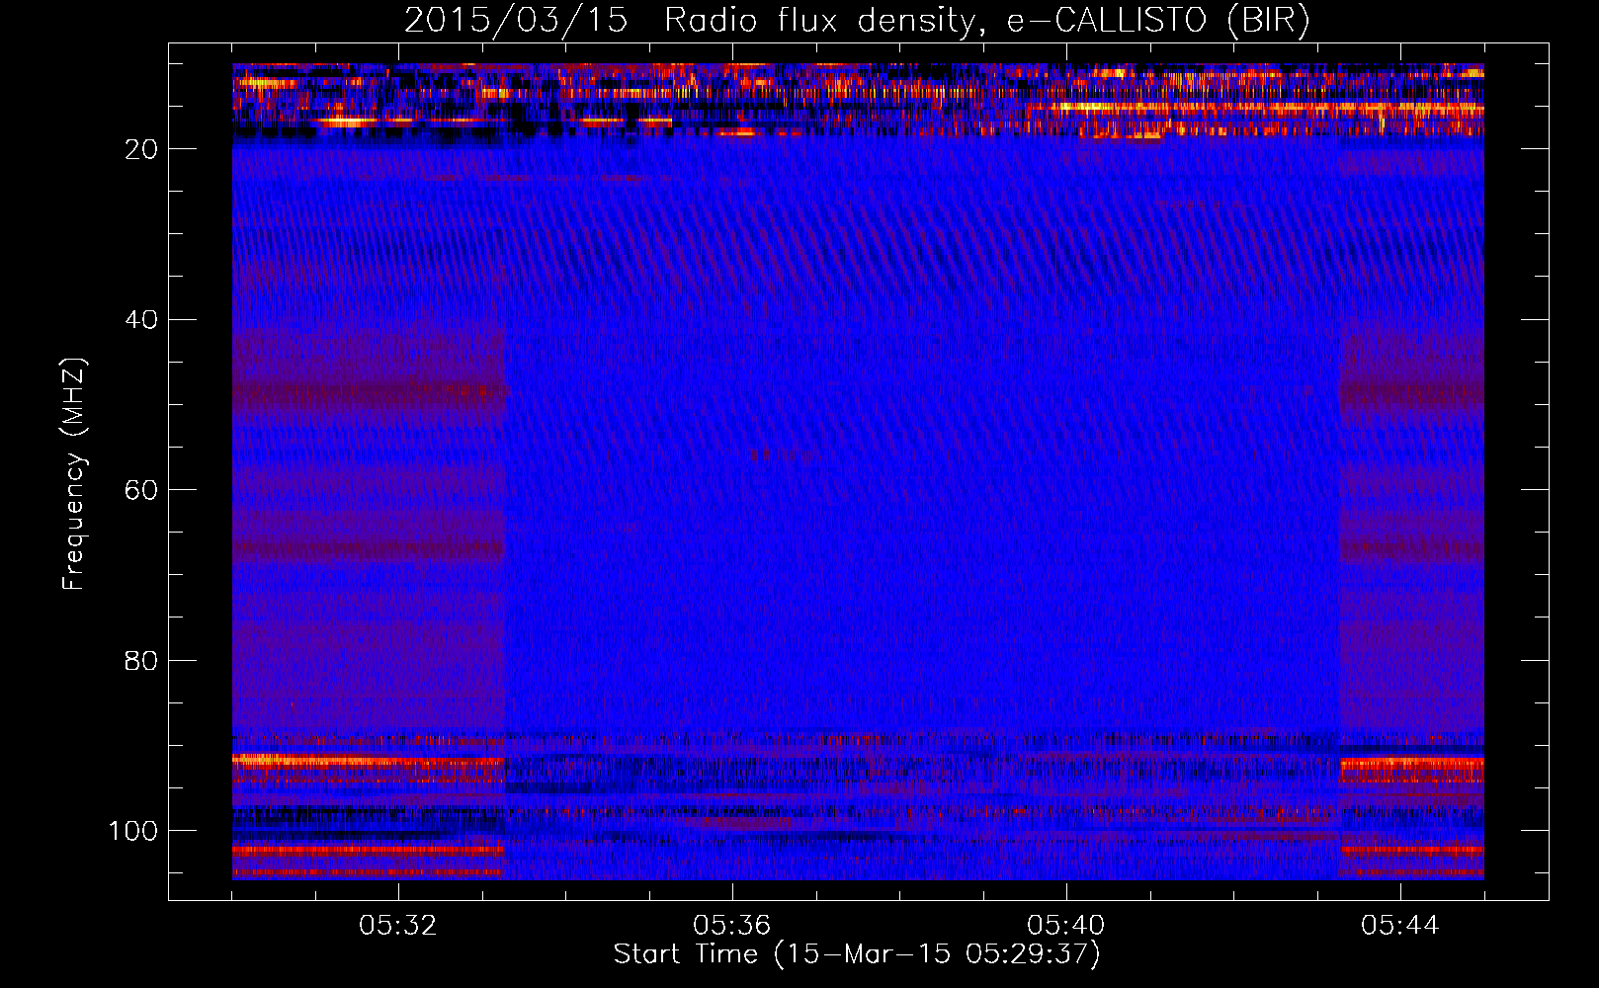The width and height of the screenshot is (1599, 988).
Task: Select the 05:32 time tick label
Action: click(397, 926)
